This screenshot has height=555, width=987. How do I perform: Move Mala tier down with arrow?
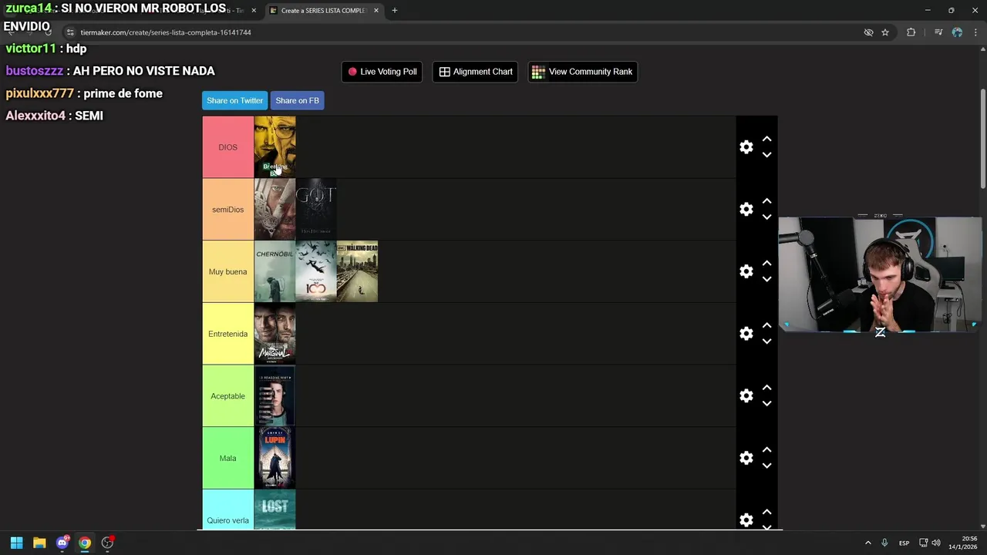pos(766,466)
